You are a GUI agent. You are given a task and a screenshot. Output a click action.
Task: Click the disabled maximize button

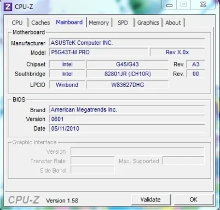pyautogui.click(x=183, y=4)
